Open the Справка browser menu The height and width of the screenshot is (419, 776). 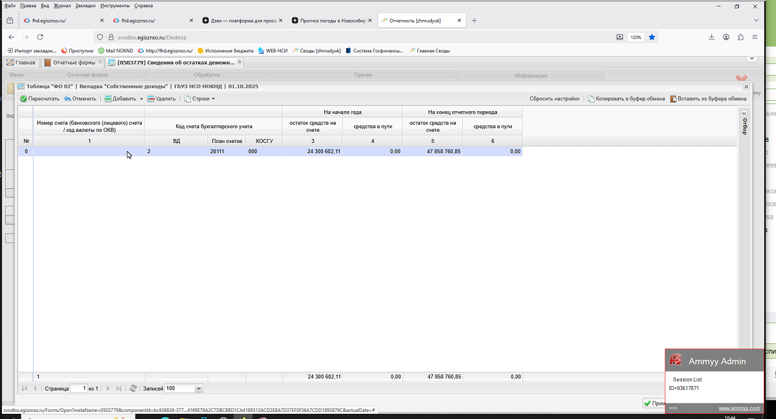144,6
